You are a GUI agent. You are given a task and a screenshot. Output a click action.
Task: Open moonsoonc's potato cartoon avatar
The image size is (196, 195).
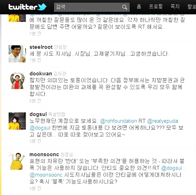point(17,161)
